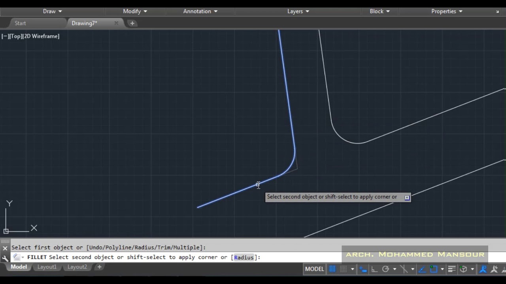506x284 pixels.
Task: Select the Drawing7* file tab
Action: click(84, 23)
